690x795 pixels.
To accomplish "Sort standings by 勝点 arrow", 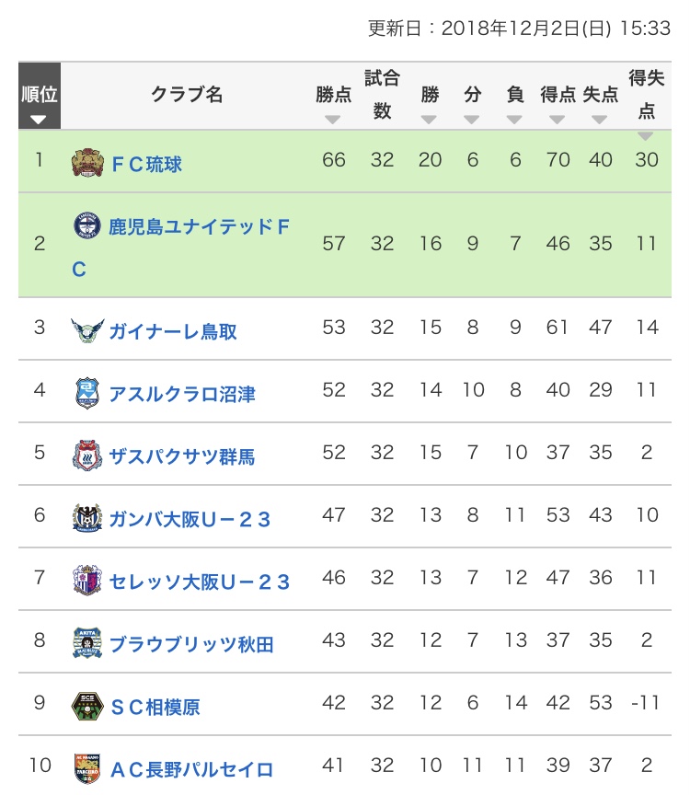I will pos(333,120).
